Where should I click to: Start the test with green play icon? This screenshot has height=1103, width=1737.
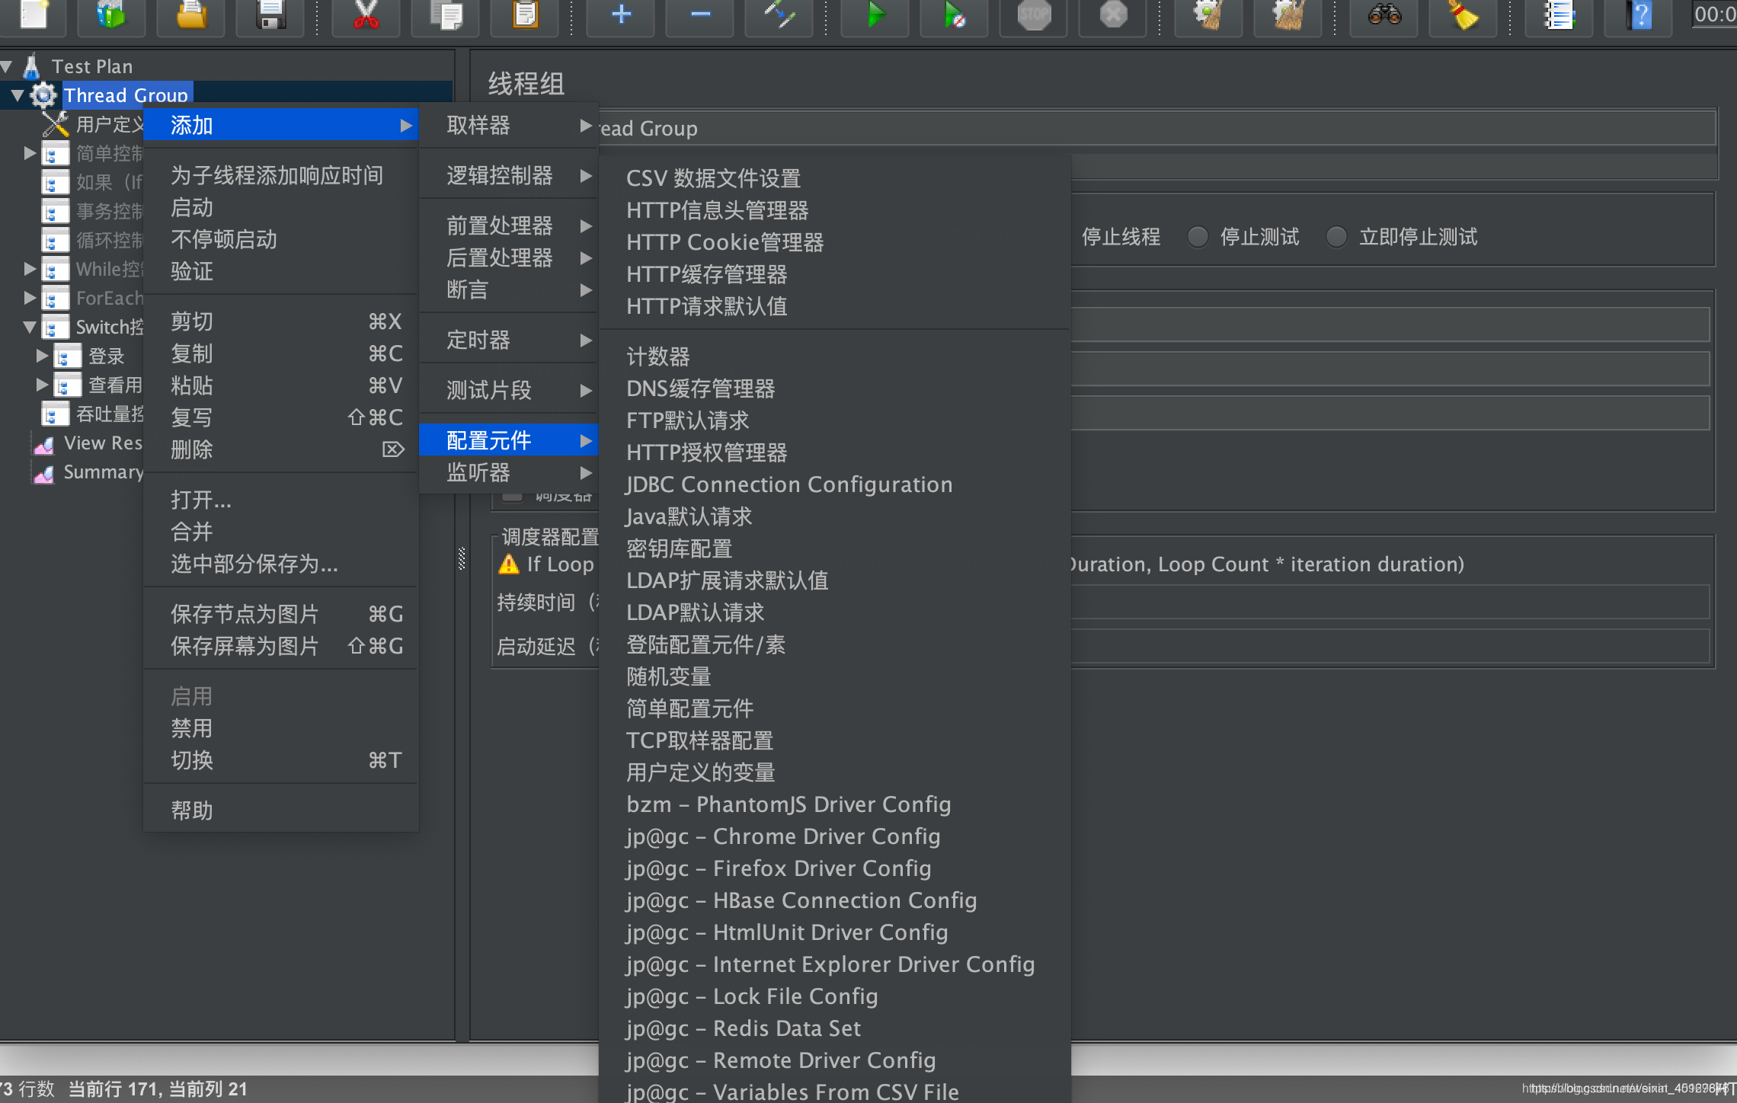875,14
